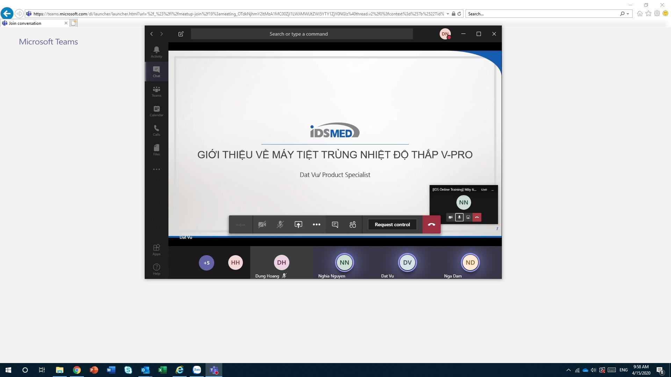Screen dimensions: 671x377
Task: Click the new chat compose icon
Action: coord(181,34)
